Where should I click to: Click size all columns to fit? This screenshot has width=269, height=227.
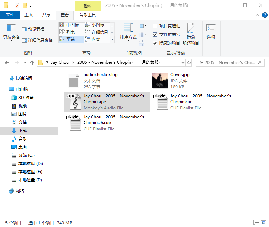click(x=141, y=43)
